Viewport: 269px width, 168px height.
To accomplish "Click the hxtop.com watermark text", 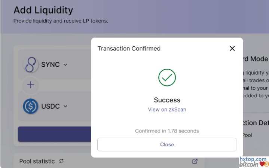I will (x=253, y=159).
